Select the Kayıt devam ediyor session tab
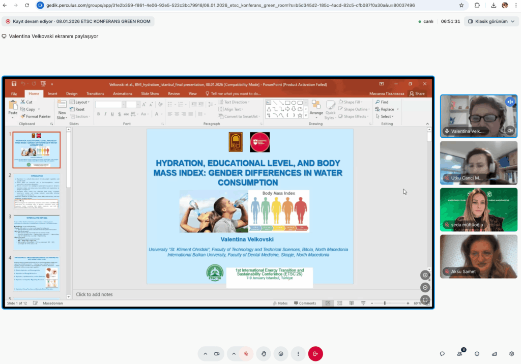This screenshot has width=521, height=364. 78,21
